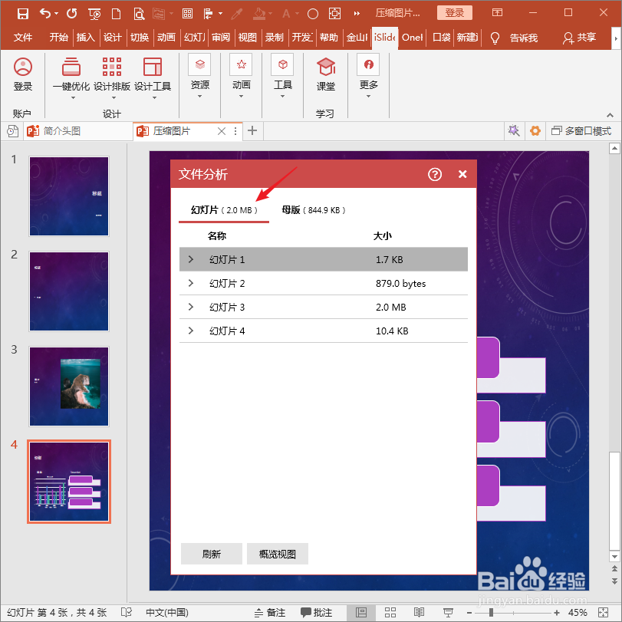Screen dimensions: 622x622
Task: Click the help question mark in 文件分析 dialog
Action: (x=435, y=174)
